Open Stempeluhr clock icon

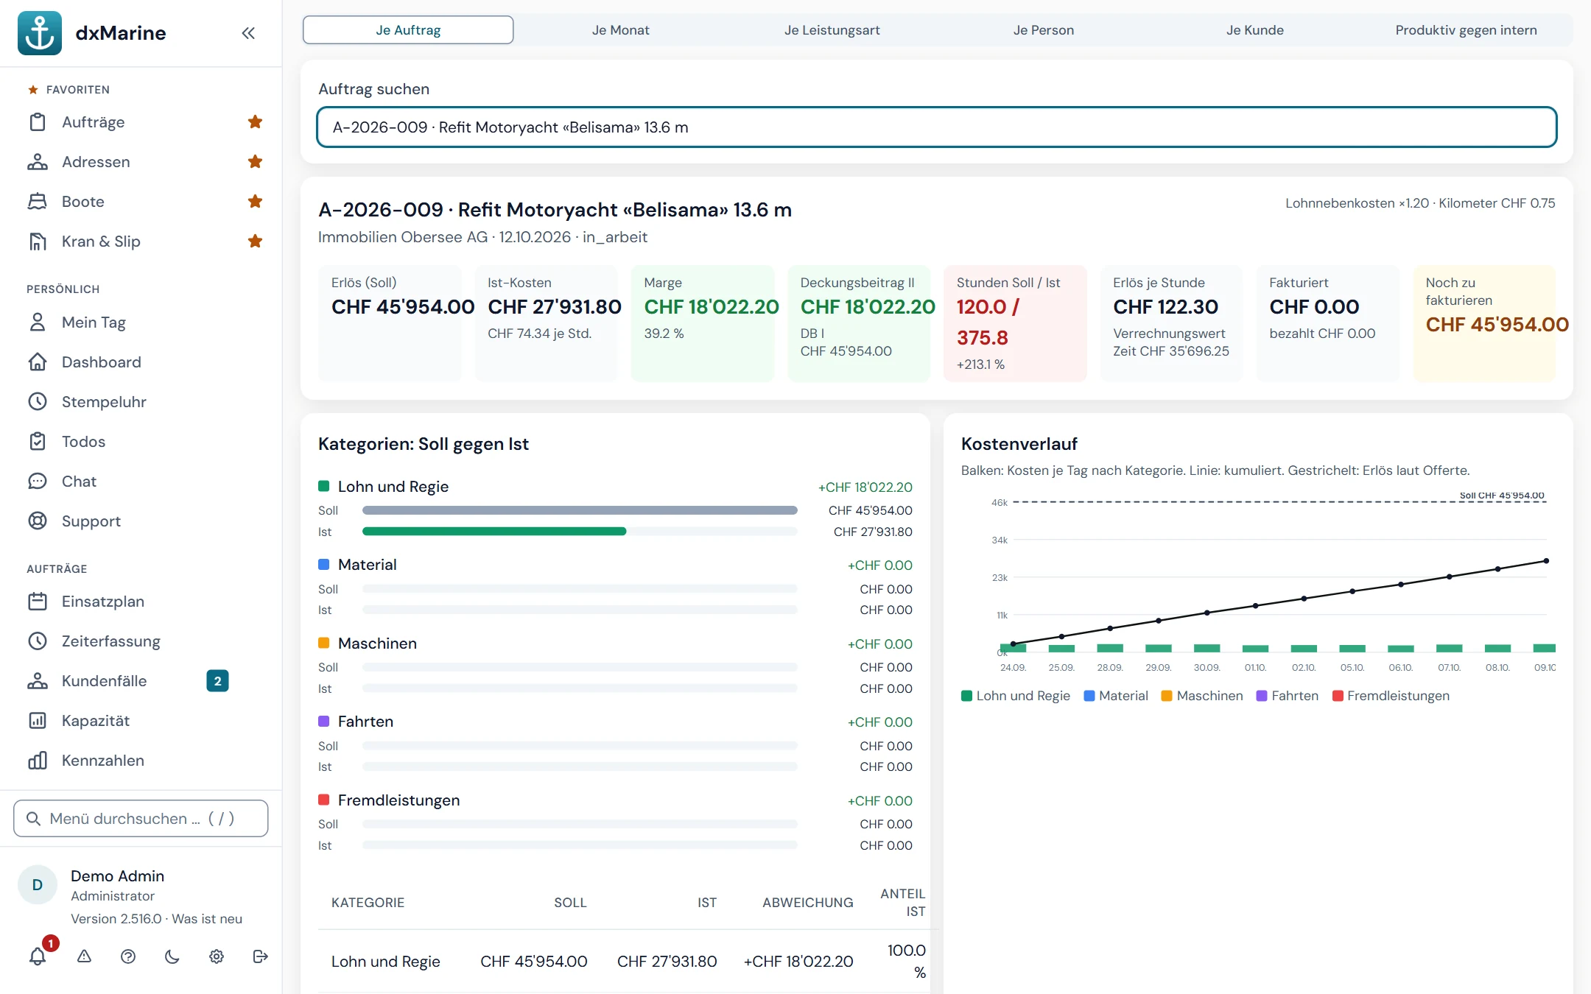(x=38, y=402)
